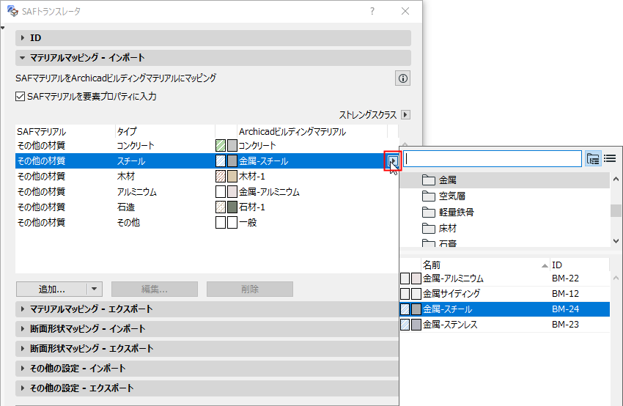The height and width of the screenshot is (406, 623).
Task: Click SAFマテリアル column header
Action: 65,131
